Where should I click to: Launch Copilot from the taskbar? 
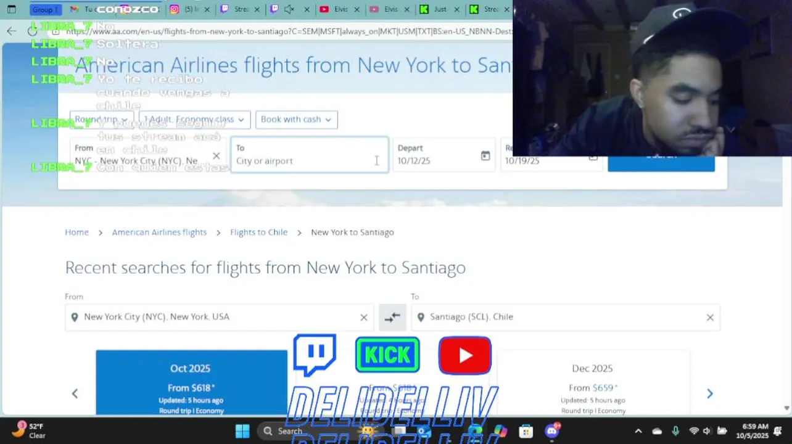point(500,431)
